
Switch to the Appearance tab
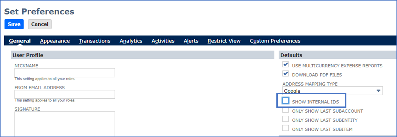(x=55, y=41)
